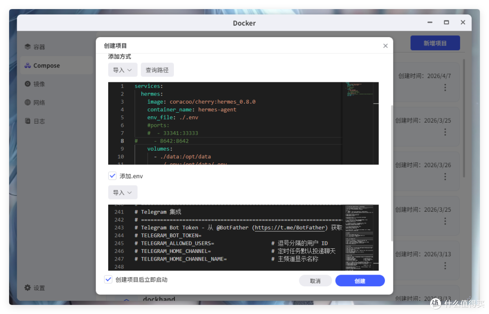This screenshot has width=489, height=314.
Task: Open the 日志 logs sidebar icon
Action: pos(28,121)
